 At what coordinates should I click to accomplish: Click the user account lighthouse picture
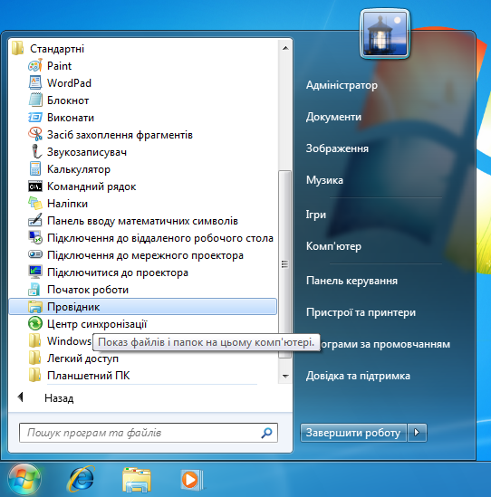tap(385, 33)
